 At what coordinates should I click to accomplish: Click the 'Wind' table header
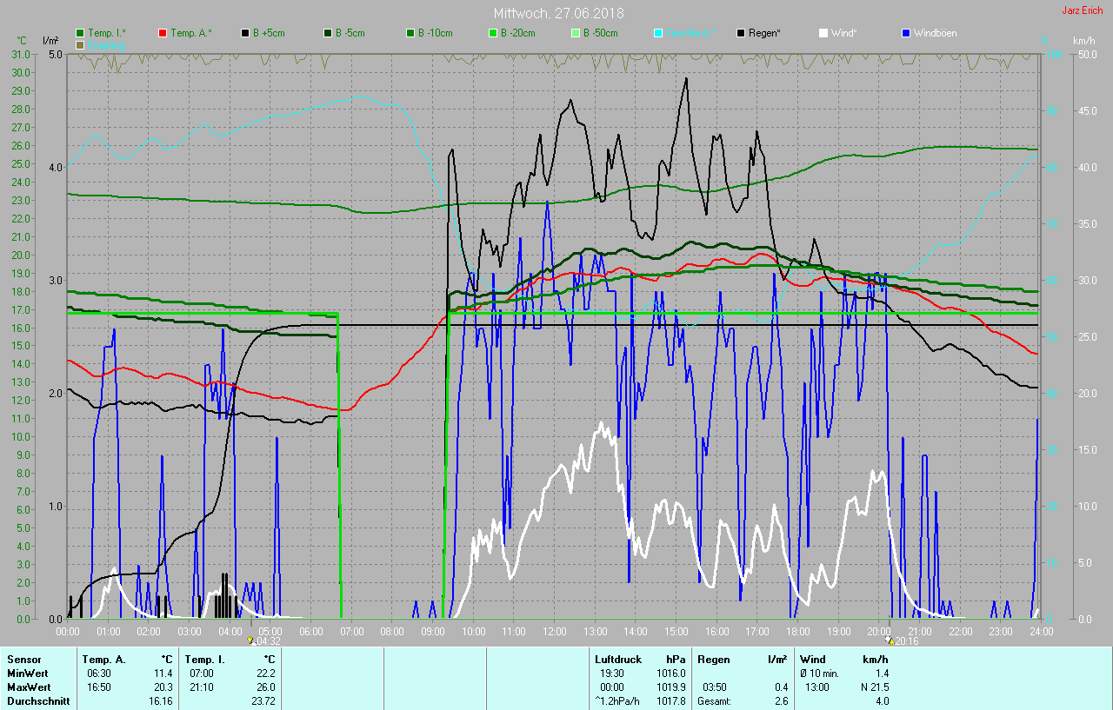(x=813, y=660)
